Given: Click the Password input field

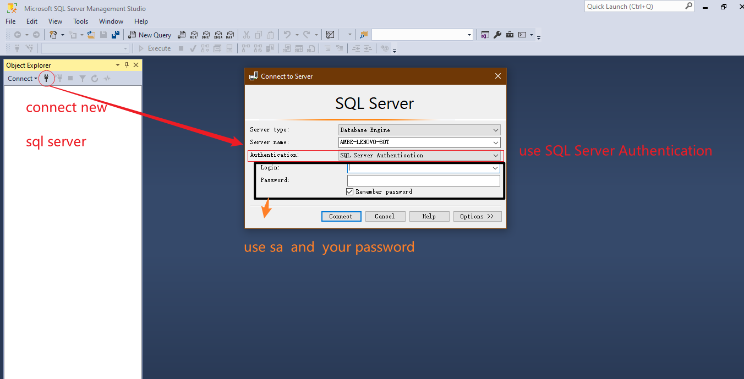Looking at the screenshot, I should click(424, 180).
